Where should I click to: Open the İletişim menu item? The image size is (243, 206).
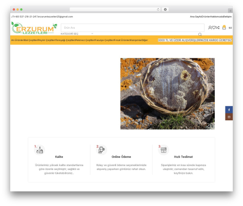[228, 17]
